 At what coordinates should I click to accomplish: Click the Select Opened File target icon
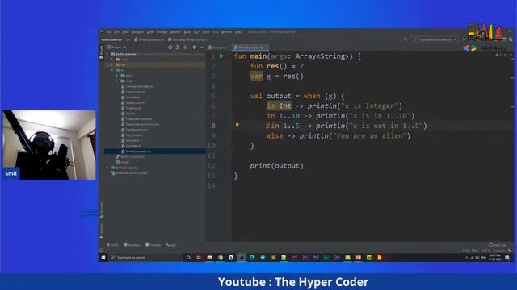(x=170, y=48)
